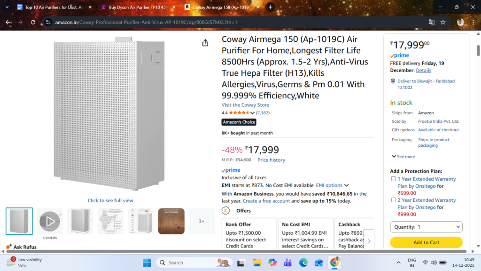481x271 pixels.
Task: Open the Chrome profile avatar
Action: pos(460,22)
